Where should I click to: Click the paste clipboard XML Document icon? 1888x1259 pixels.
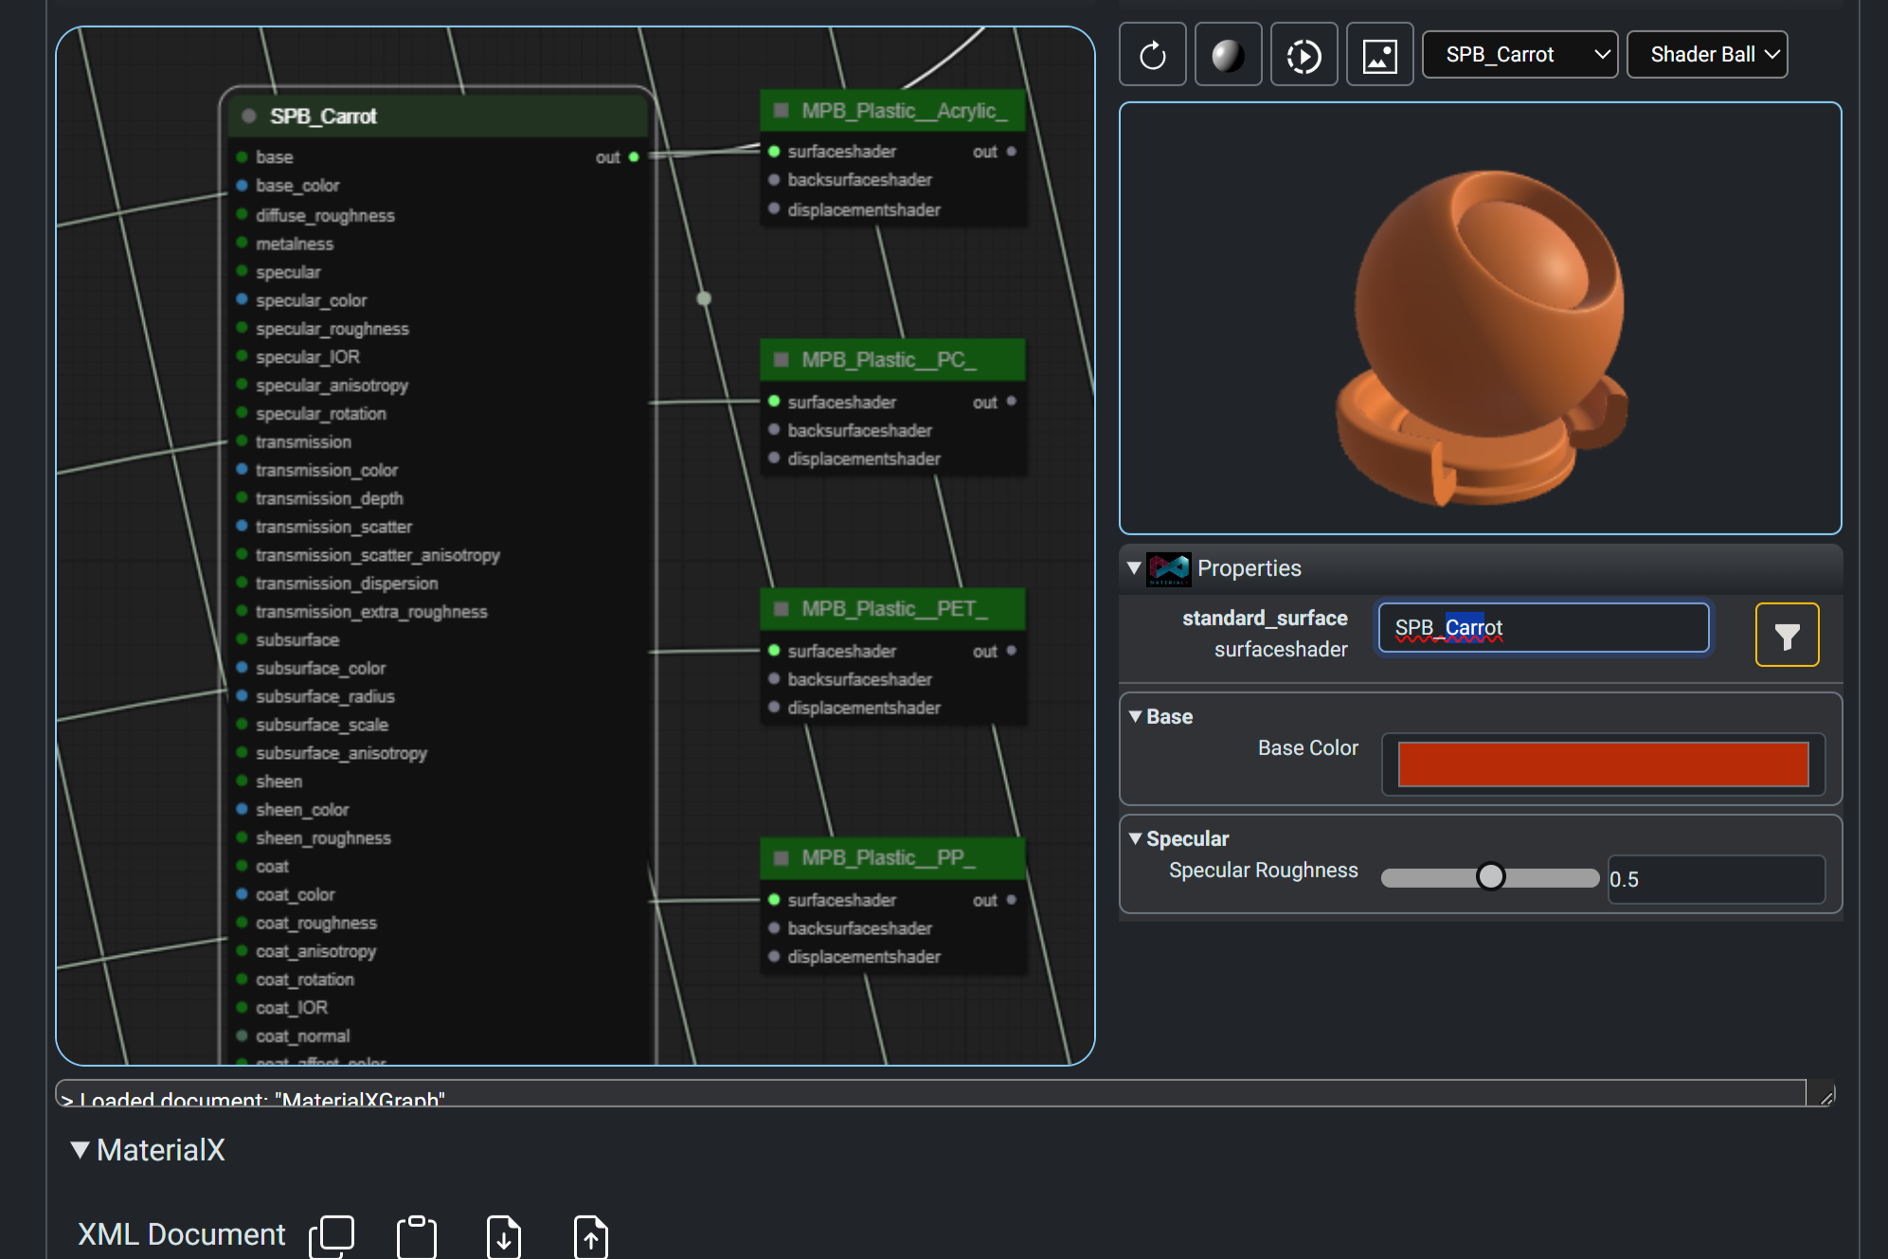(x=417, y=1236)
